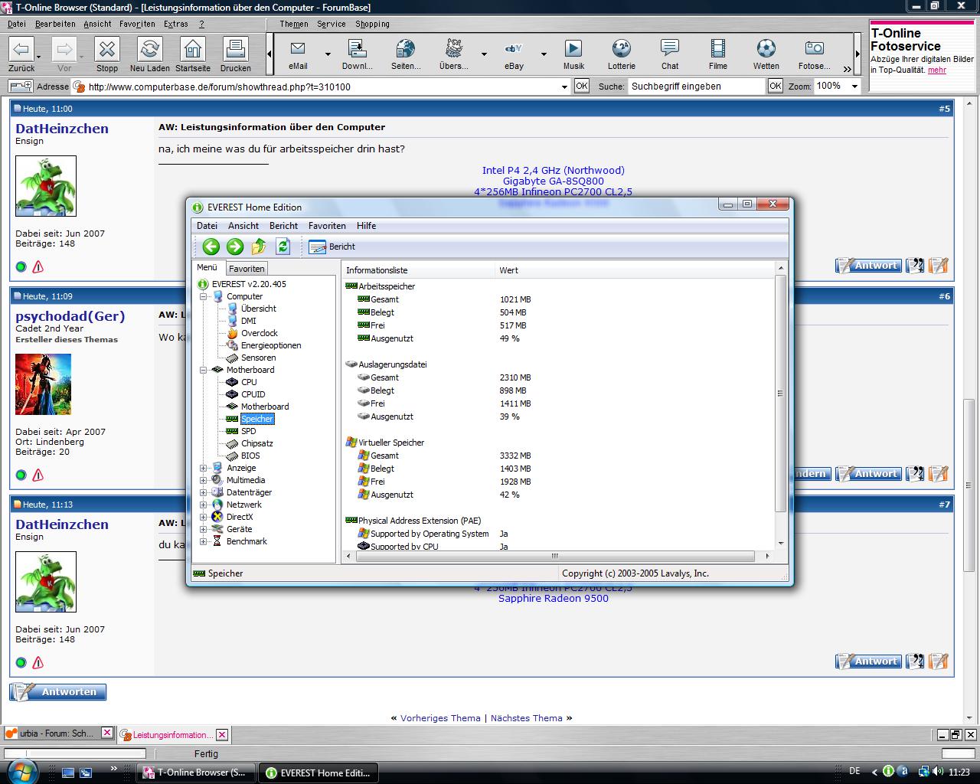Image resolution: width=980 pixels, height=784 pixels.
Task: Click the Filme toolbar icon
Action: (718, 54)
